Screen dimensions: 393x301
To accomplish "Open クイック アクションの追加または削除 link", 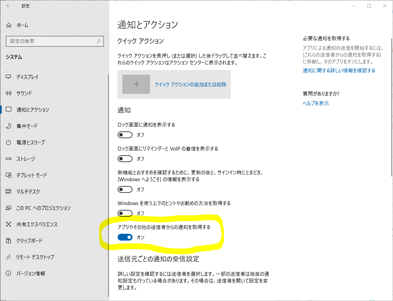I will coord(191,84).
